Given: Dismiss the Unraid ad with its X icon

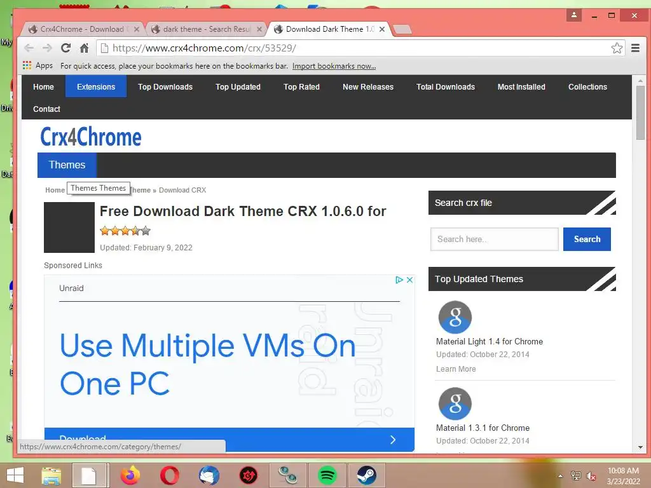Looking at the screenshot, I should pos(409,280).
